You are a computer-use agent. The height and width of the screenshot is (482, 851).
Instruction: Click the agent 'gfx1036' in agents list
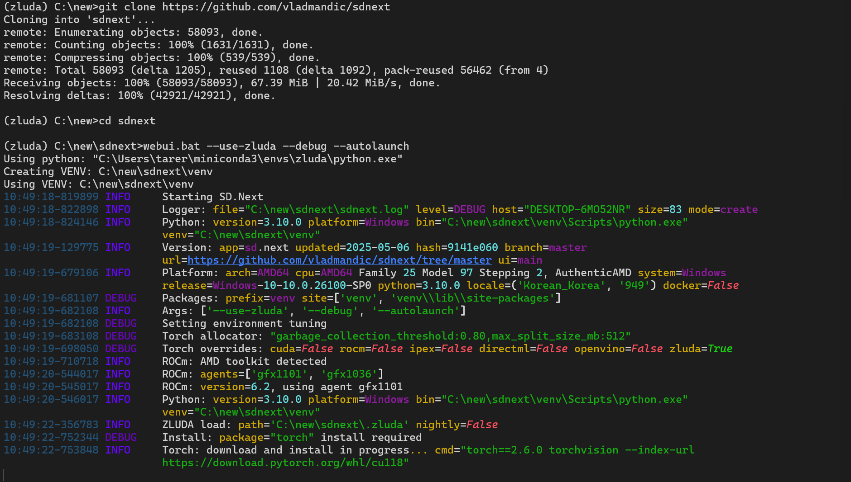point(349,374)
